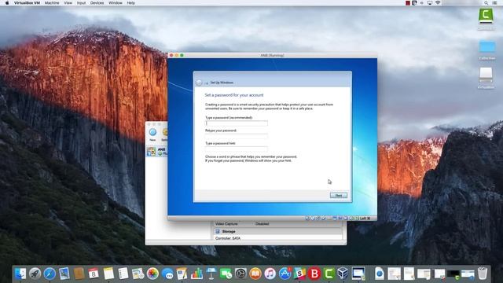Open App Store from the Dock
Image resolution: width=503 pixels, height=283 pixels.
click(285, 274)
